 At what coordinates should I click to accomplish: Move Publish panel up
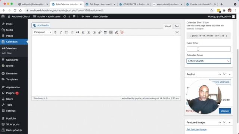click(x=220, y=74)
